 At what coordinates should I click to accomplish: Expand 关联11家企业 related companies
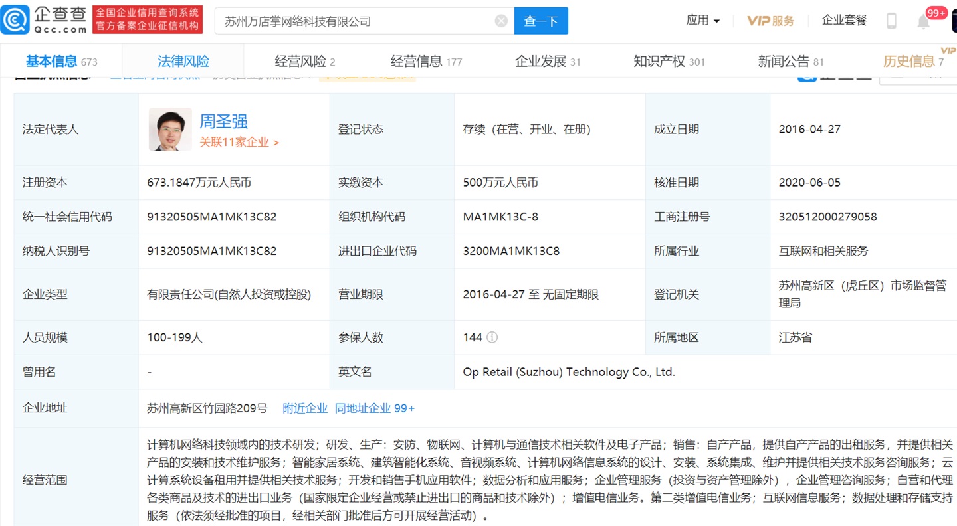click(236, 142)
